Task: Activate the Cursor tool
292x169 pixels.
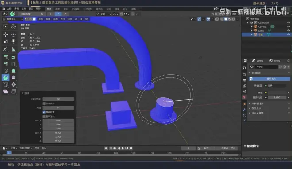Action: point(13,27)
